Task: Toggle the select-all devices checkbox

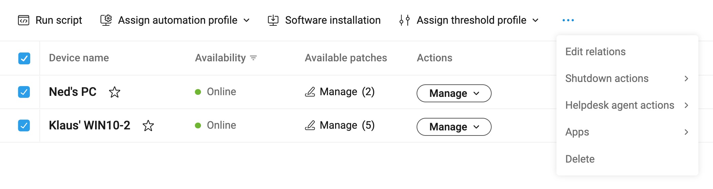Action: tap(24, 58)
